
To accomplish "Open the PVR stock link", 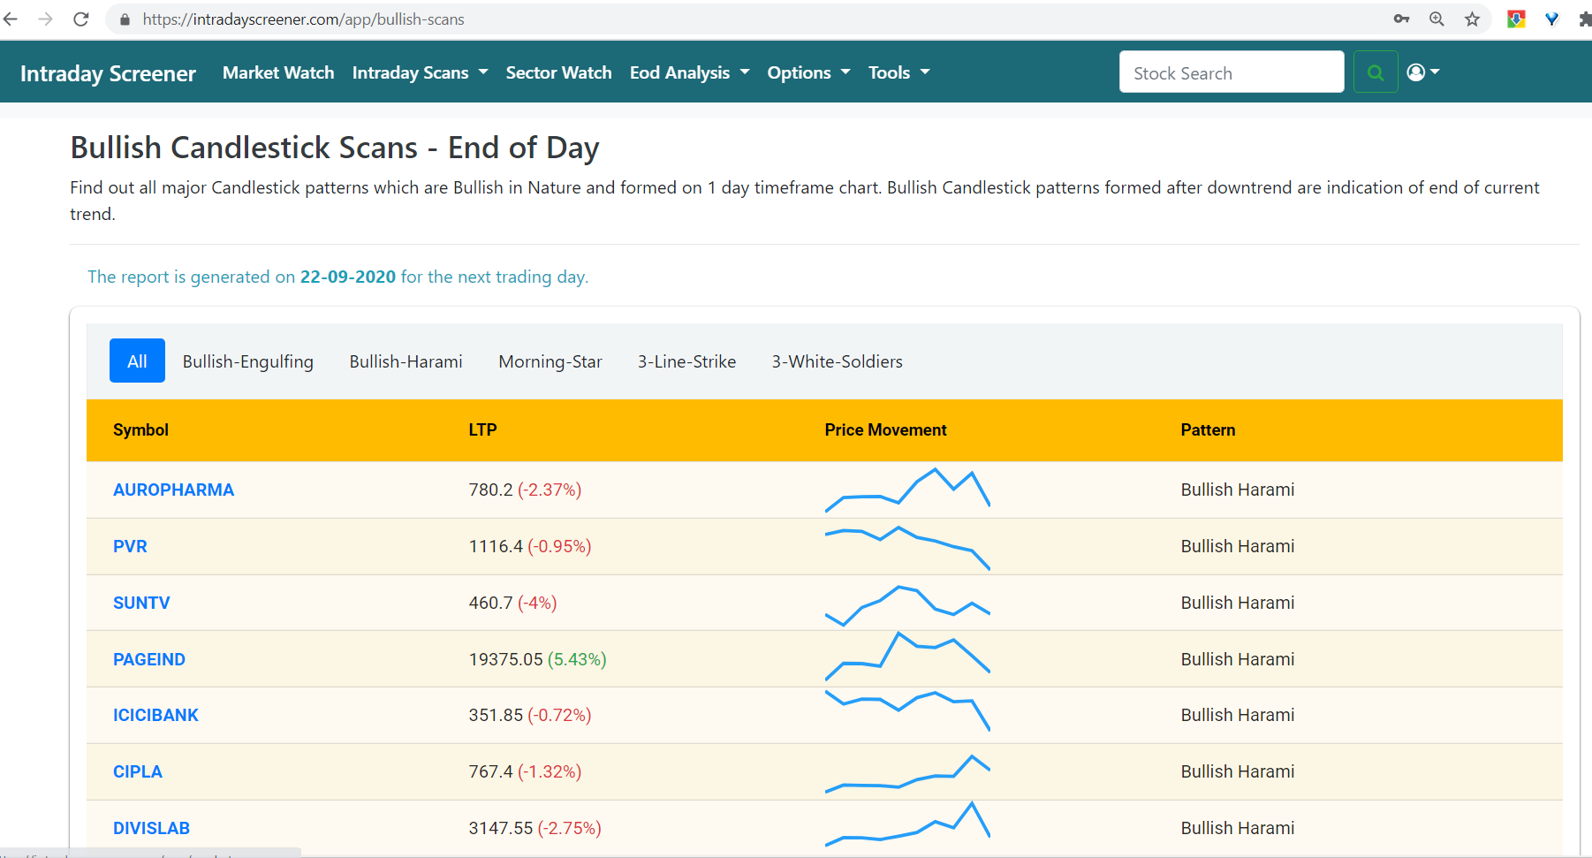I will click(130, 546).
